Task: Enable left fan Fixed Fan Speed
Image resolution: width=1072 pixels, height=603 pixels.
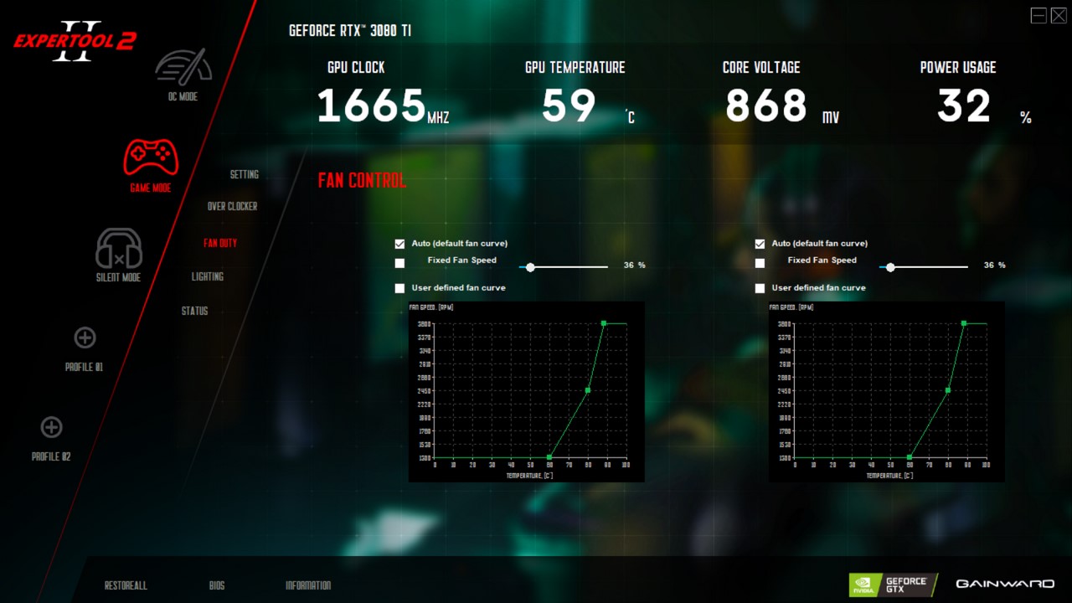Action: point(399,263)
